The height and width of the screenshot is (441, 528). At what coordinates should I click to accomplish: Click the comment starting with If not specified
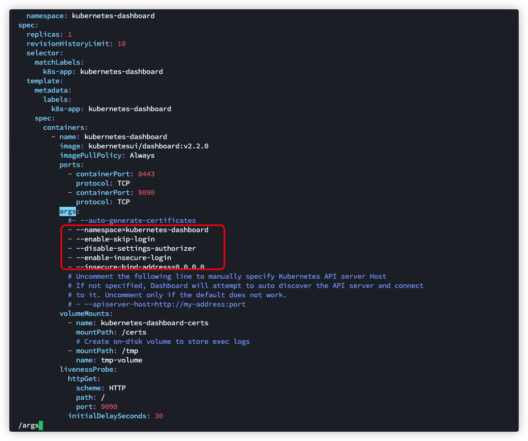(x=246, y=286)
